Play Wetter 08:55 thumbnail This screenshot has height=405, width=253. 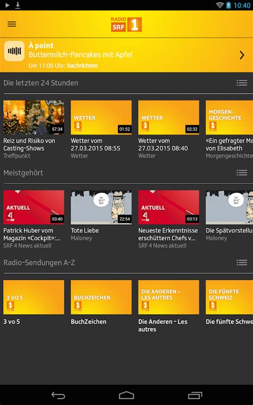101,117
